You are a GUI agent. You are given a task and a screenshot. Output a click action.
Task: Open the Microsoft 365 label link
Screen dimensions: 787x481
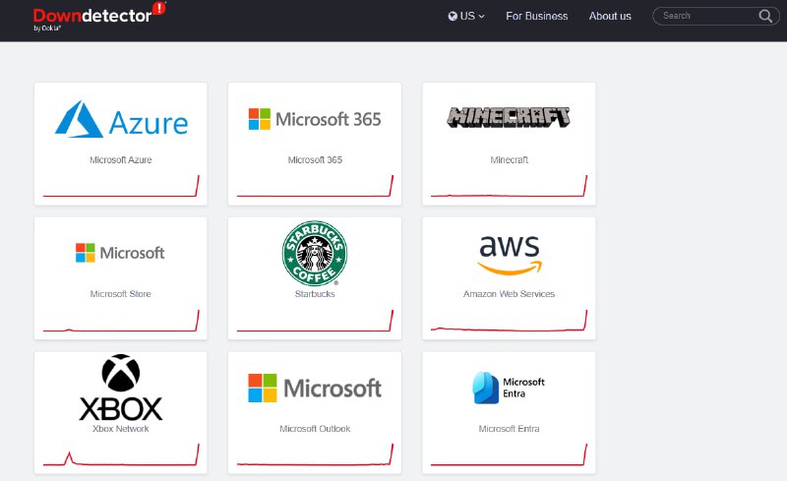[x=315, y=159]
